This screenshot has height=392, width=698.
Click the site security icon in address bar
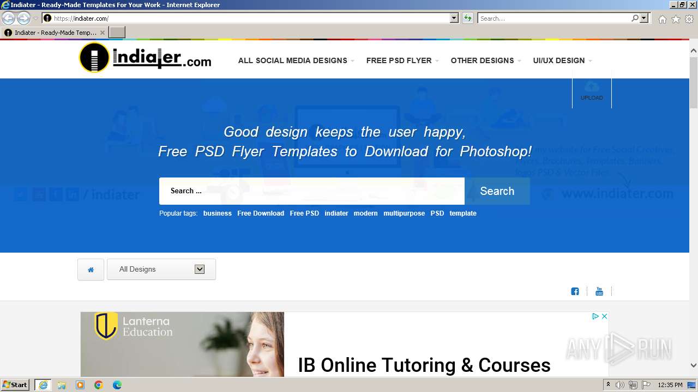[47, 18]
